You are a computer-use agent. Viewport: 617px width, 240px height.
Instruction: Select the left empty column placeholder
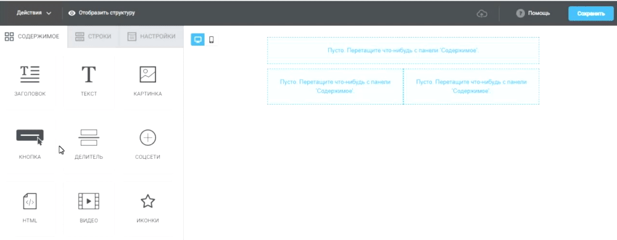335,86
